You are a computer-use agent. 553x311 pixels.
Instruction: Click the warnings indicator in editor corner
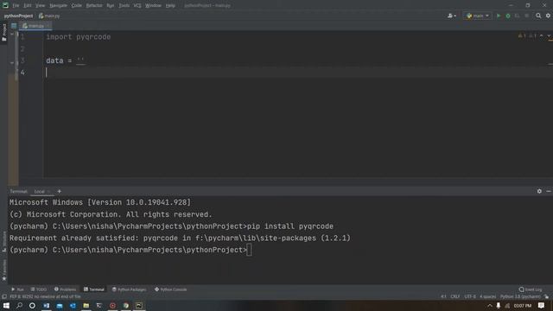pos(527,36)
